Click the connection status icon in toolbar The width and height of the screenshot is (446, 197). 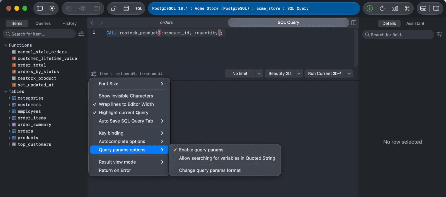coord(52,8)
